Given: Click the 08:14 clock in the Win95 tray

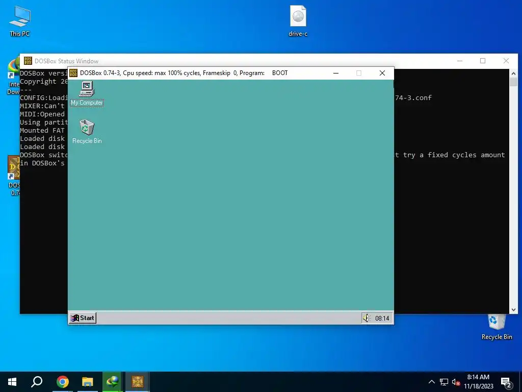Looking at the screenshot, I should point(382,318).
